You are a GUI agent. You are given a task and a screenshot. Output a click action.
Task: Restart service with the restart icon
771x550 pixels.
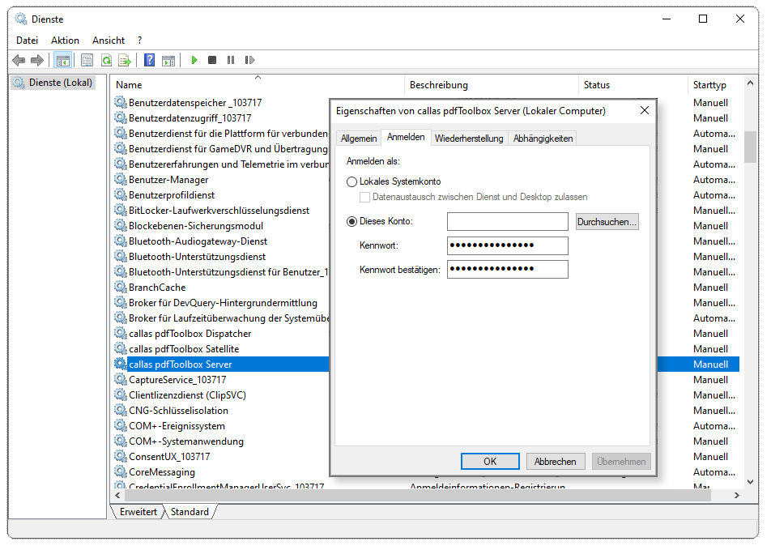(249, 60)
